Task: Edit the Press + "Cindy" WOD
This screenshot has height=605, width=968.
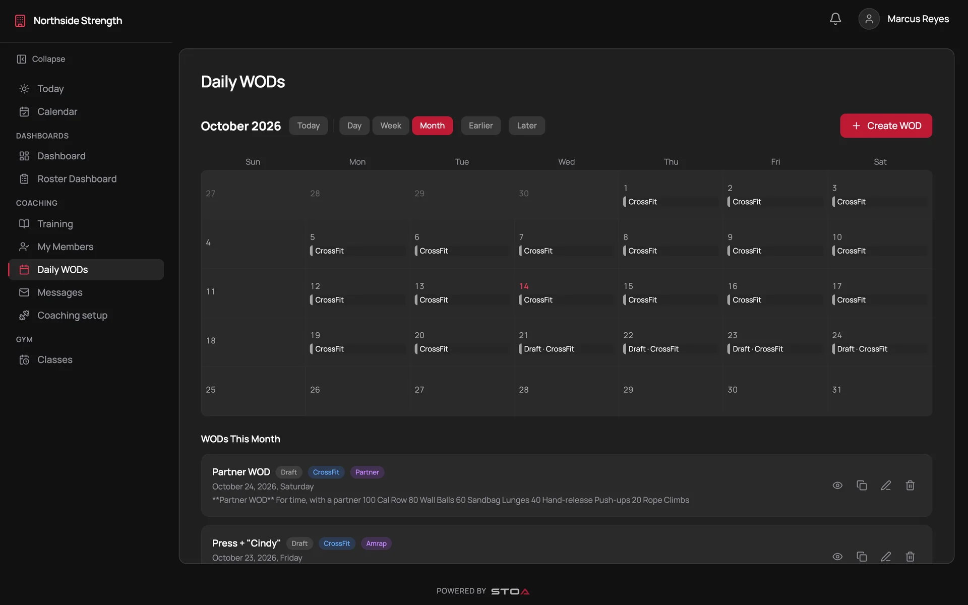Action: tap(886, 557)
